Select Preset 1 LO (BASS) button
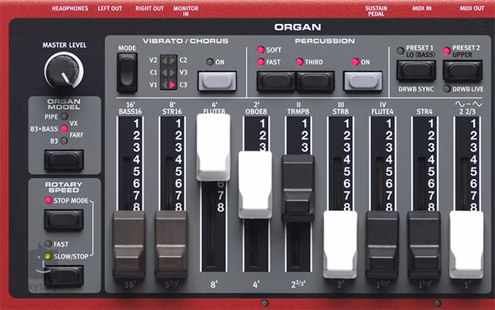This screenshot has height=310, width=495. (x=416, y=70)
